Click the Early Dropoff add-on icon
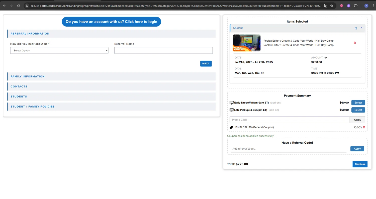Screen dimensions: 376x199 [231, 103]
